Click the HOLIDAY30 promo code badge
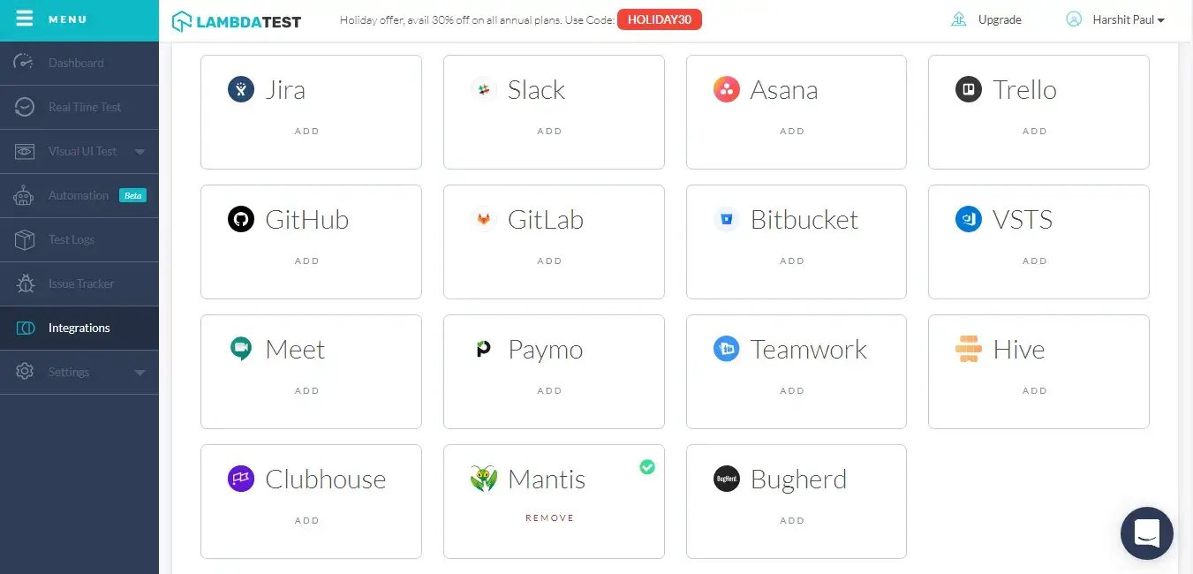 tap(659, 19)
